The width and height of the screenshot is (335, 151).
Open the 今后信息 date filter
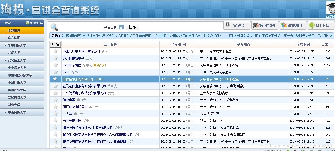tap(113, 27)
